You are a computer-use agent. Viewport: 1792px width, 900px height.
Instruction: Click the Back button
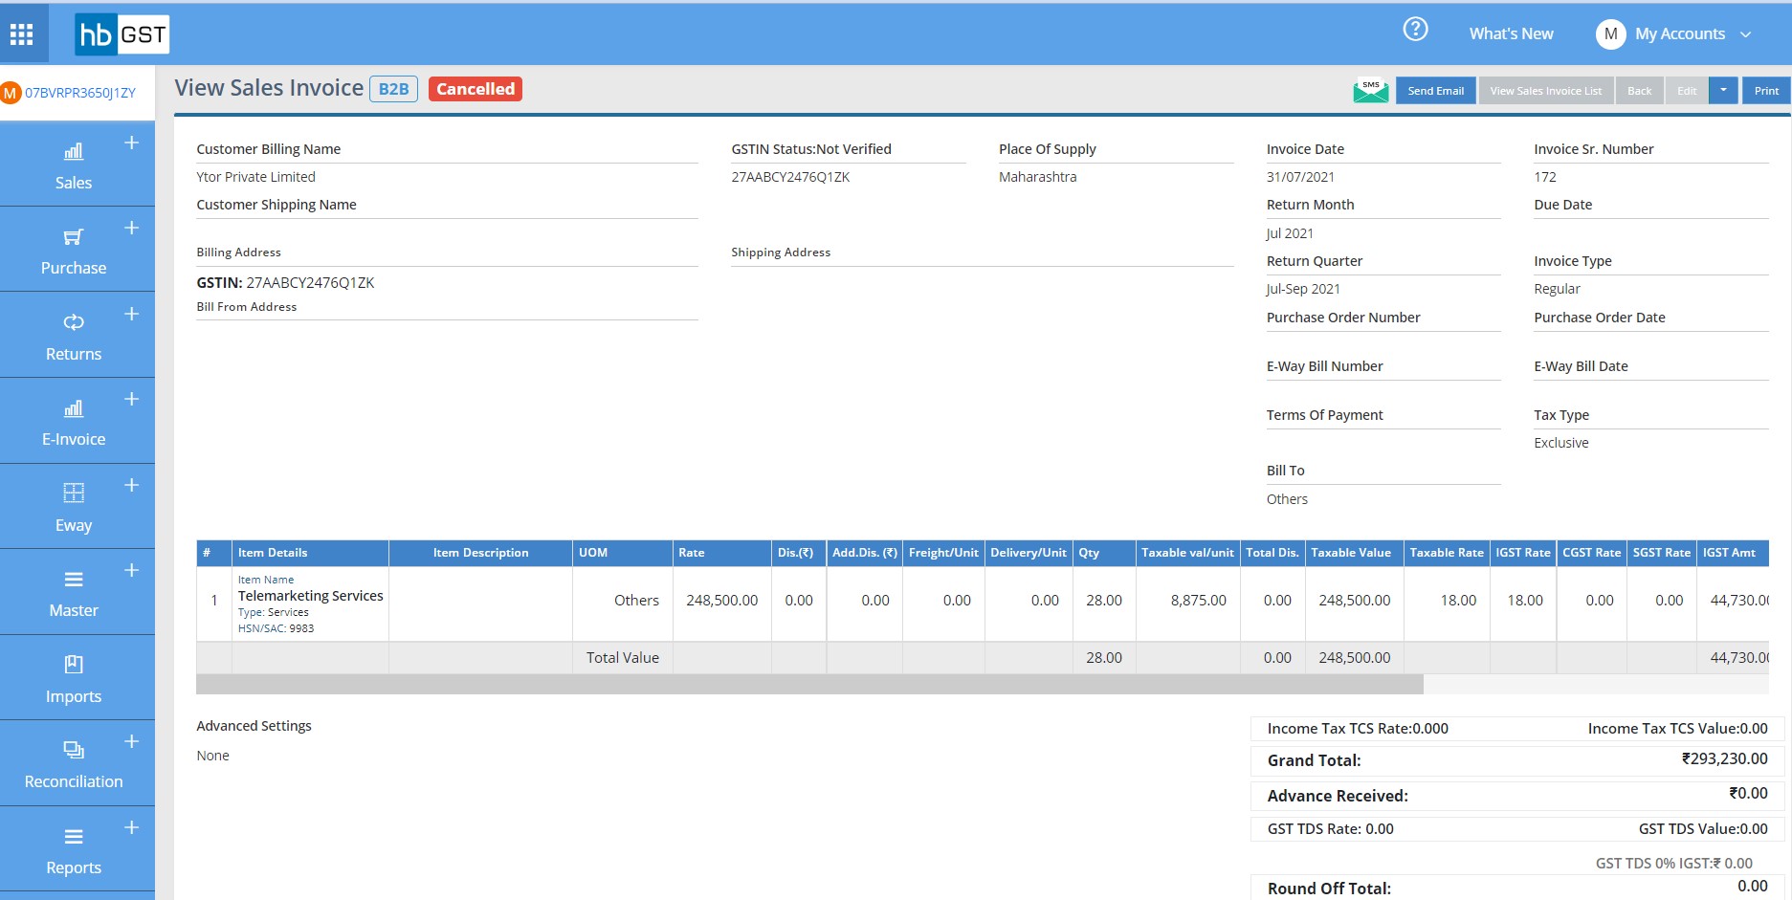(1639, 91)
